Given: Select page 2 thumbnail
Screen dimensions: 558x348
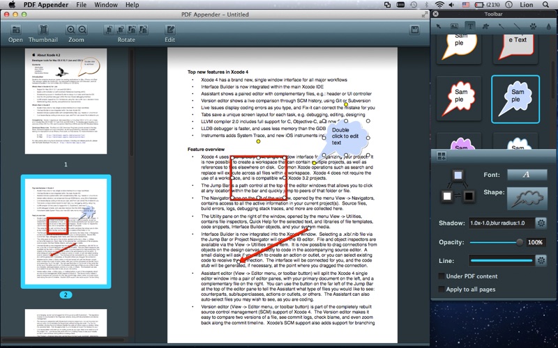Looking at the screenshot, I should click(x=66, y=232).
